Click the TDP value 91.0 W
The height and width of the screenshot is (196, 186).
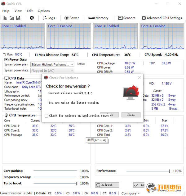(x=166, y=63)
